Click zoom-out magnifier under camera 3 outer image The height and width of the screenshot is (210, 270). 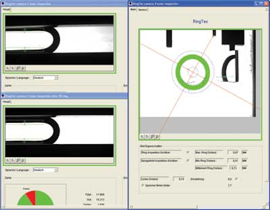click(147, 137)
